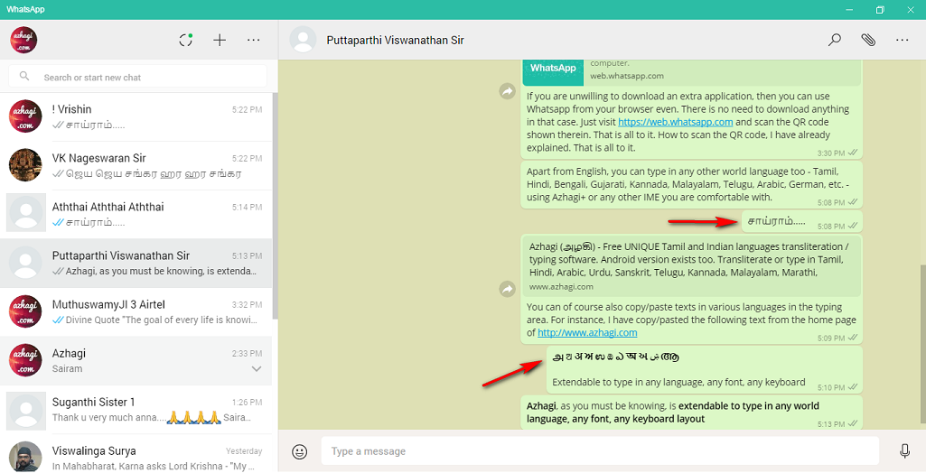
Task: Open MuthuswamyJI 3 Airtel chat
Action: click(x=136, y=312)
